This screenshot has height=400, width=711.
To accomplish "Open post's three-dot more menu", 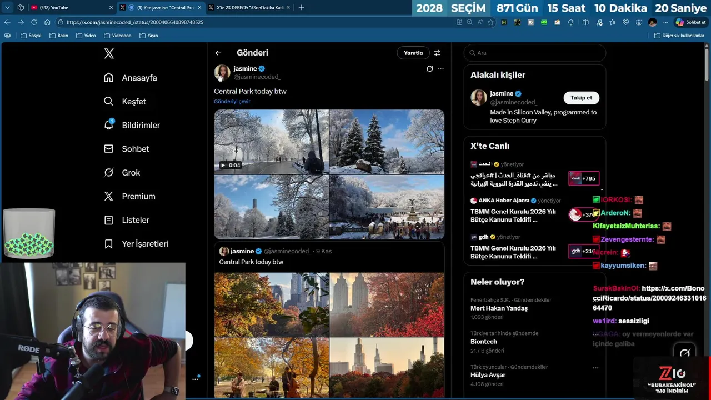I will [440, 69].
